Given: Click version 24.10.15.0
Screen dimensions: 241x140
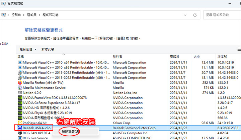Looking at the screenshot, I should pos(225,123).
